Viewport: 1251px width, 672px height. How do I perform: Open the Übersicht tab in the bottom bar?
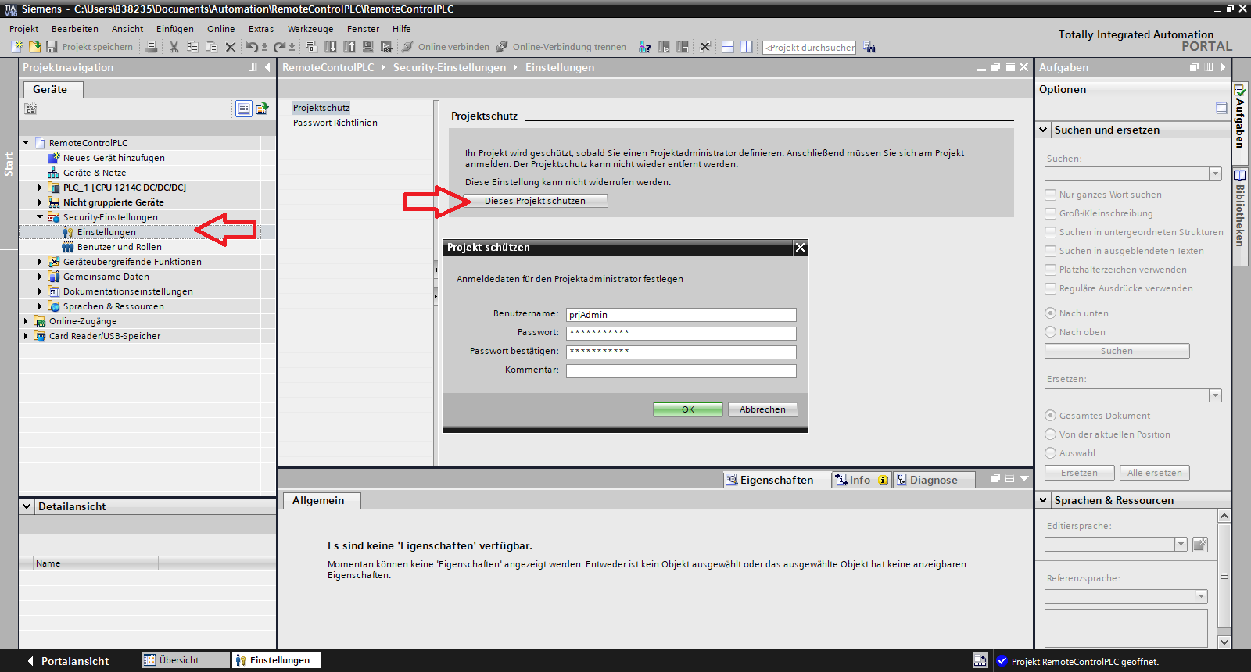tap(185, 660)
